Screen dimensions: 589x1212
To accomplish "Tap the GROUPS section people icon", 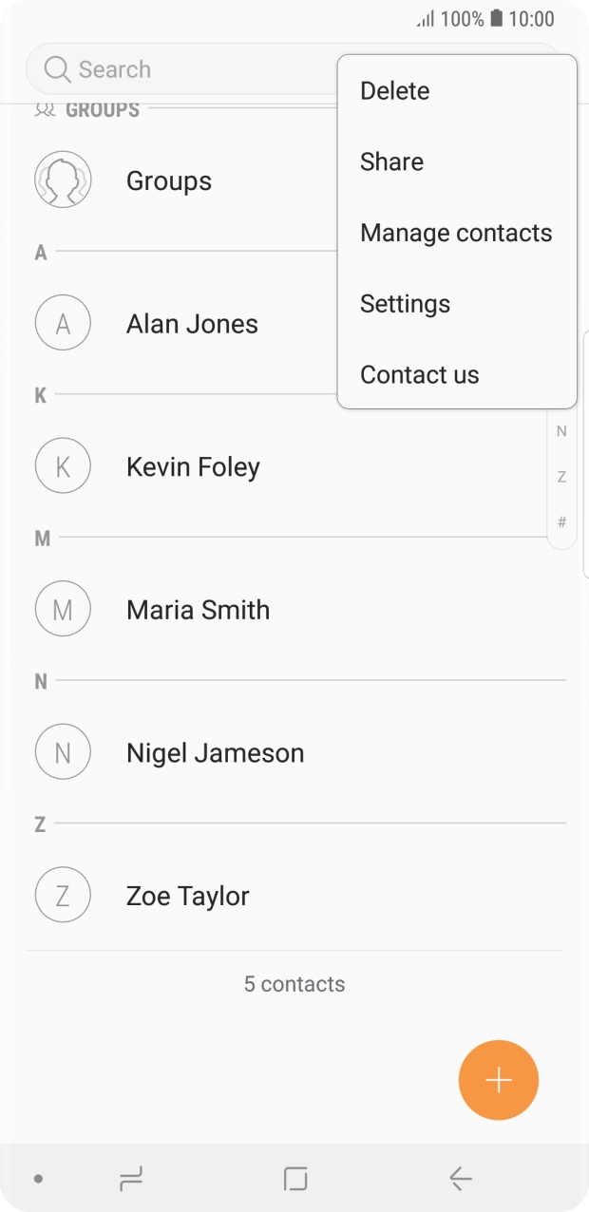I will (42, 107).
